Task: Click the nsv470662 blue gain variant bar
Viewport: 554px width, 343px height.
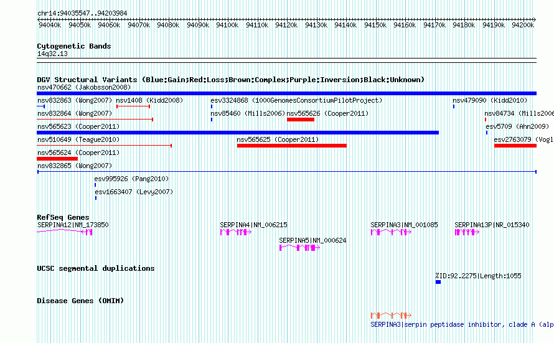Action: click(x=286, y=93)
